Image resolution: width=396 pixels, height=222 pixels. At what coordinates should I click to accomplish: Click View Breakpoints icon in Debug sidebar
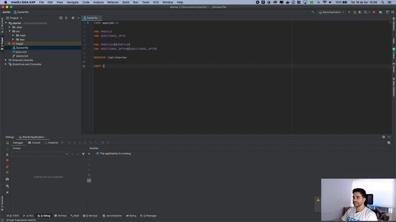point(7,166)
